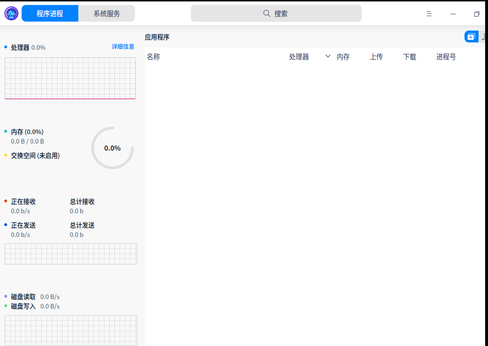
Task: Sort processes by 上传 column
Action: click(376, 57)
